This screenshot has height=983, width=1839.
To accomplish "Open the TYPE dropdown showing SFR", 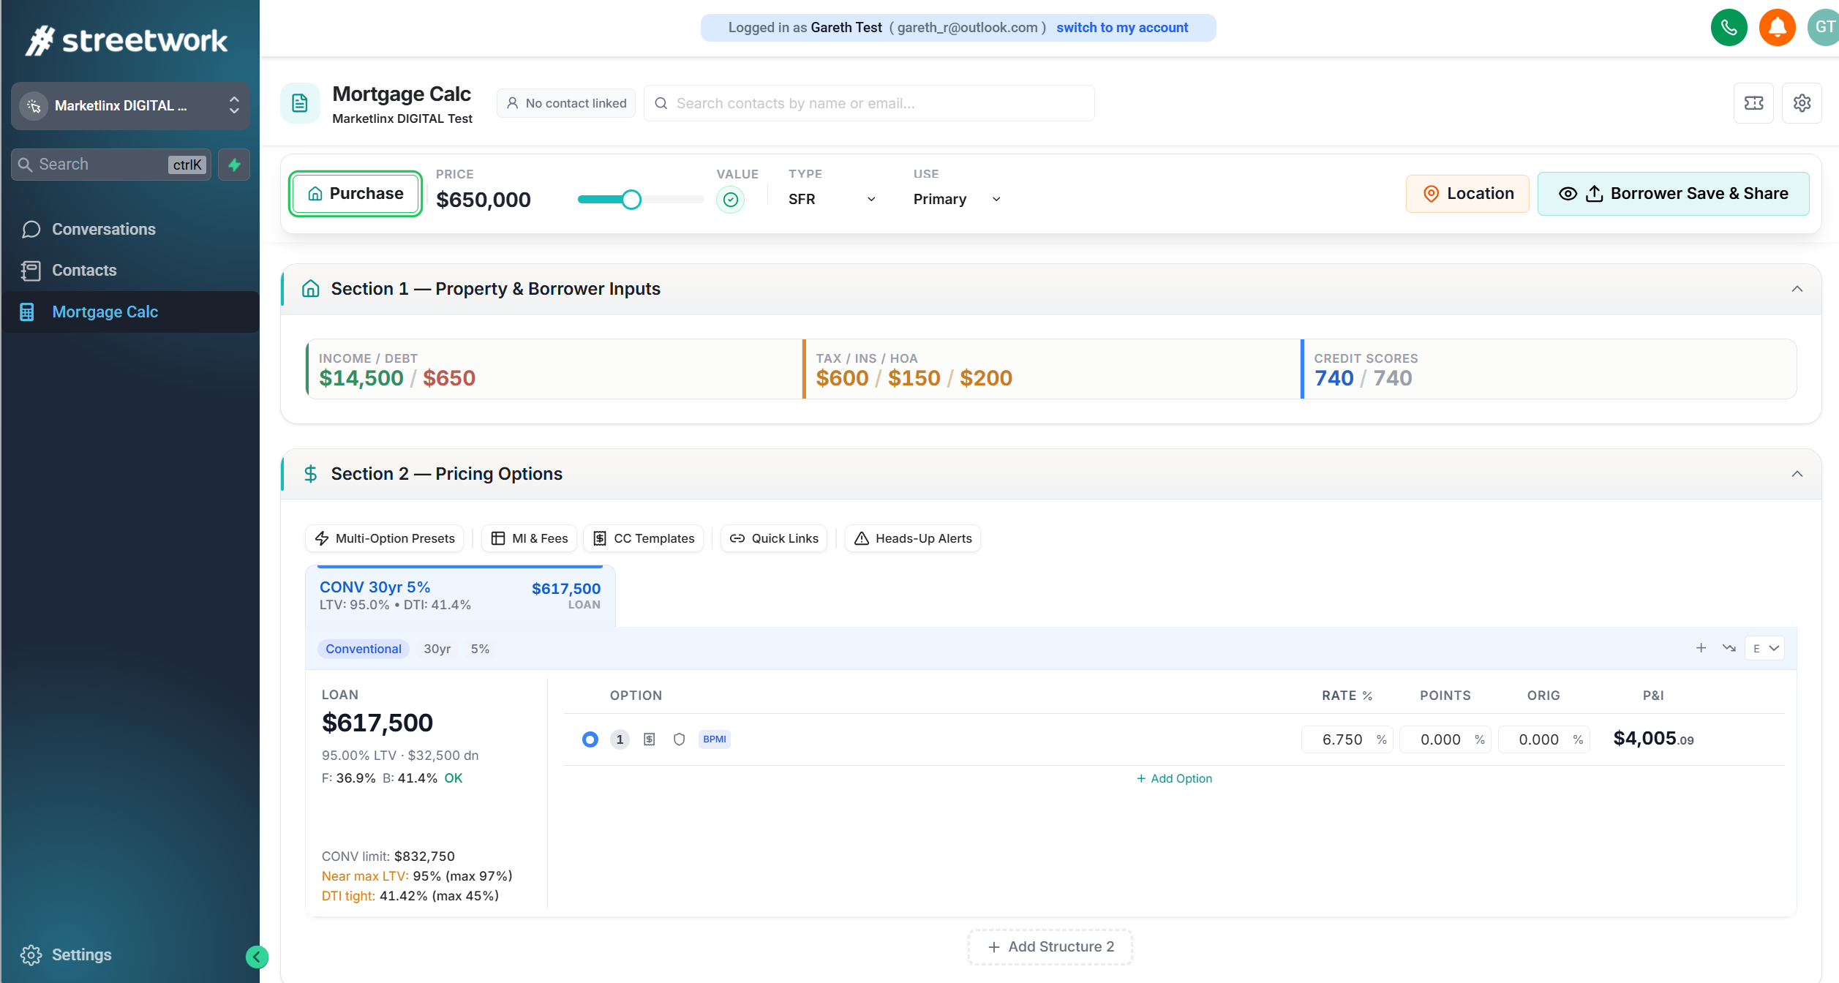I will 832,199.
